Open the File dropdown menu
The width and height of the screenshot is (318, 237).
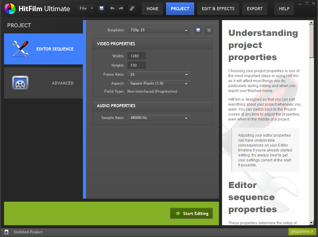pyautogui.click(x=85, y=8)
